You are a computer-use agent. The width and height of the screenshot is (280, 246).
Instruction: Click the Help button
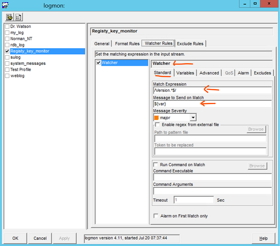pyautogui.click(x=263, y=238)
